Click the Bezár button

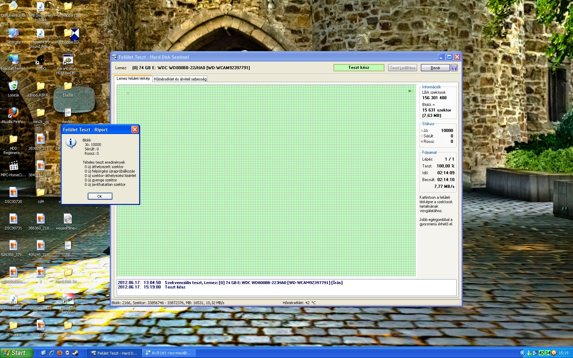tap(435, 68)
